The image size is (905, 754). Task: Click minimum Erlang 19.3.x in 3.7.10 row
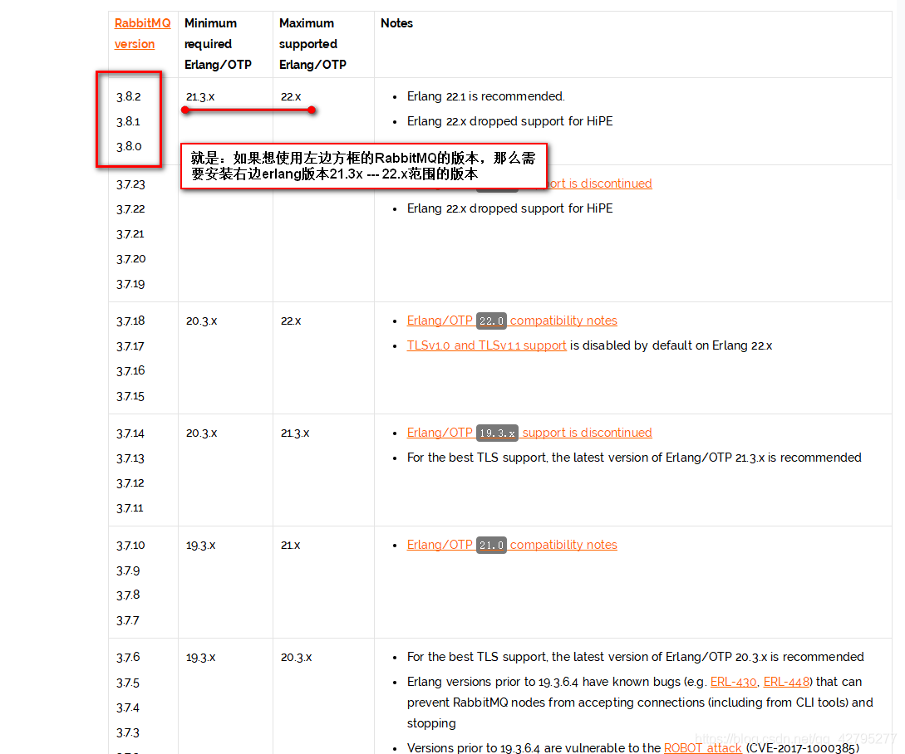201,546
